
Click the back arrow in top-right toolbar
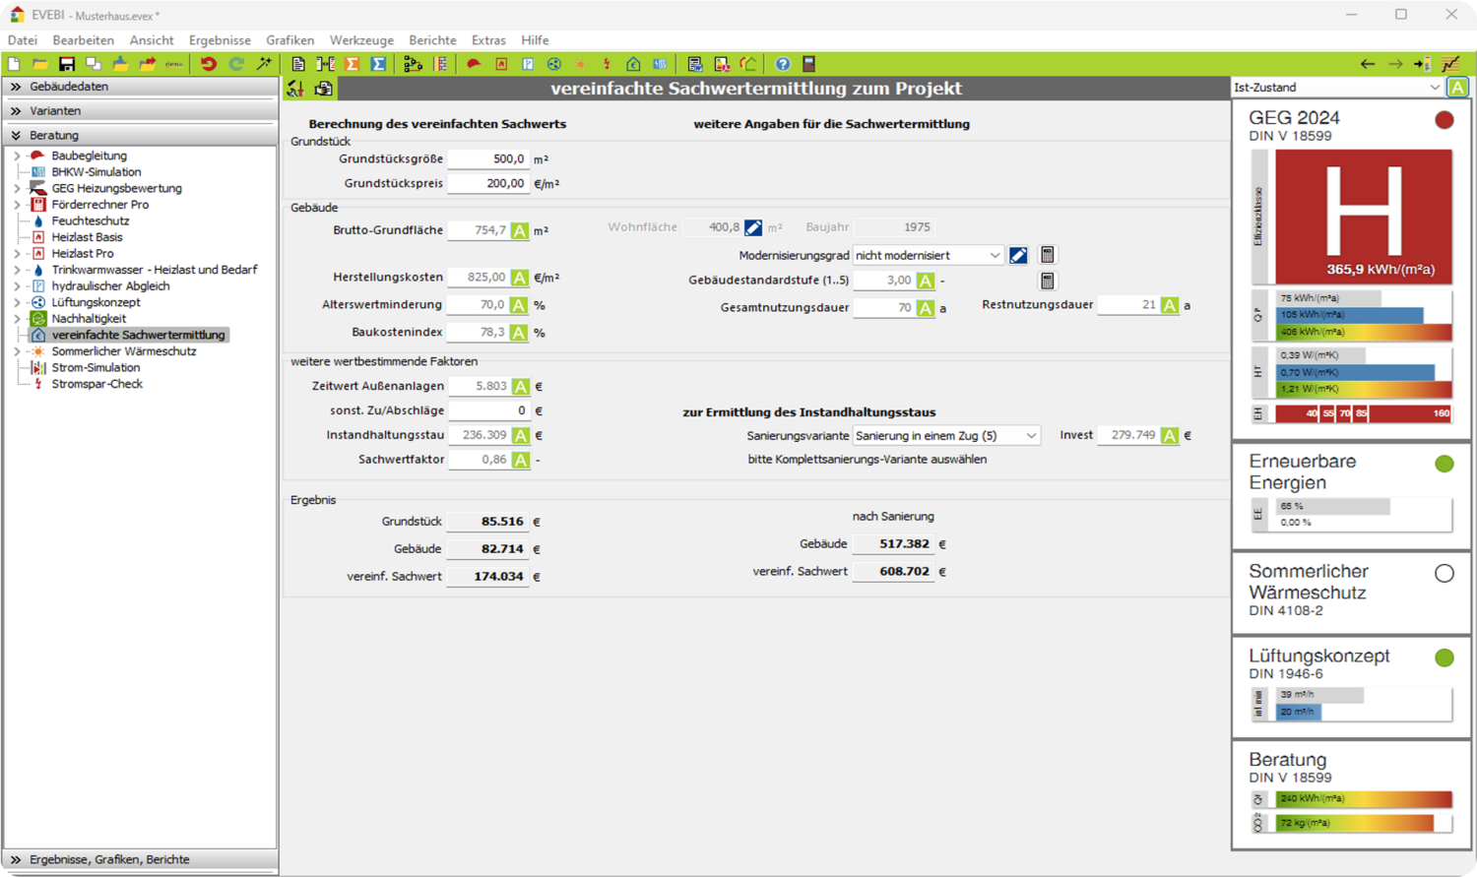(1368, 64)
